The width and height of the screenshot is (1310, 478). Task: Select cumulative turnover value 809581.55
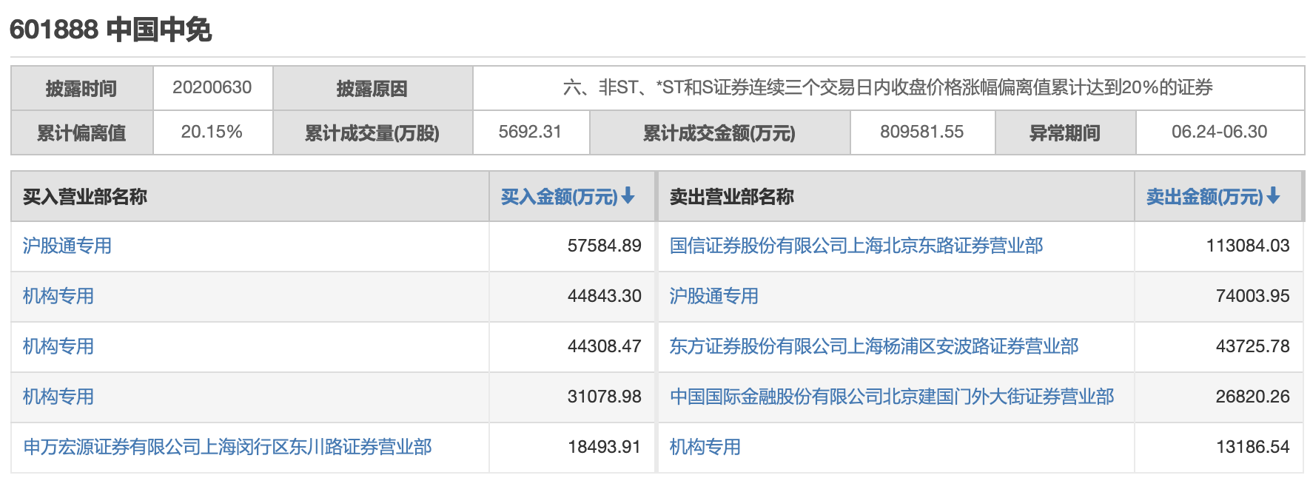click(x=922, y=132)
